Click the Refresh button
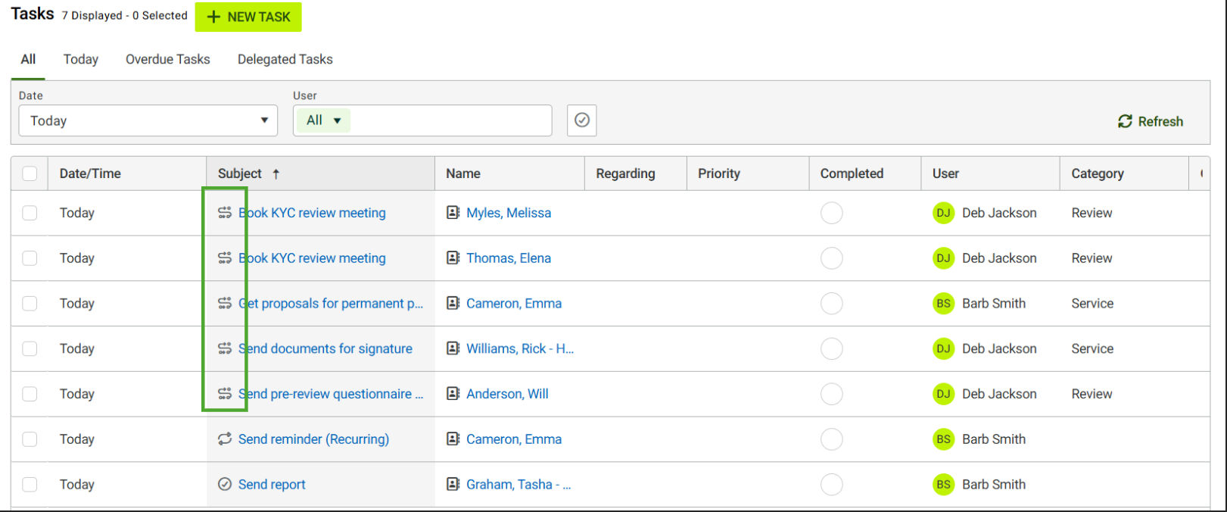 1151,121
